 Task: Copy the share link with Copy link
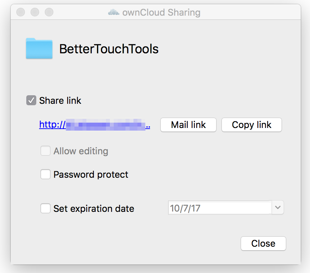252,125
